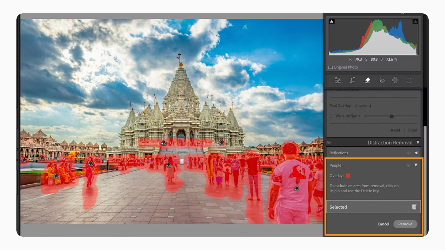Enable the Original Photo comparison checkbox

click(x=331, y=67)
